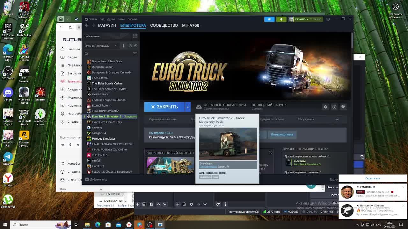Open Rockstar Games Launcher desktop icon
408x229 pixels.
point(24,139)
